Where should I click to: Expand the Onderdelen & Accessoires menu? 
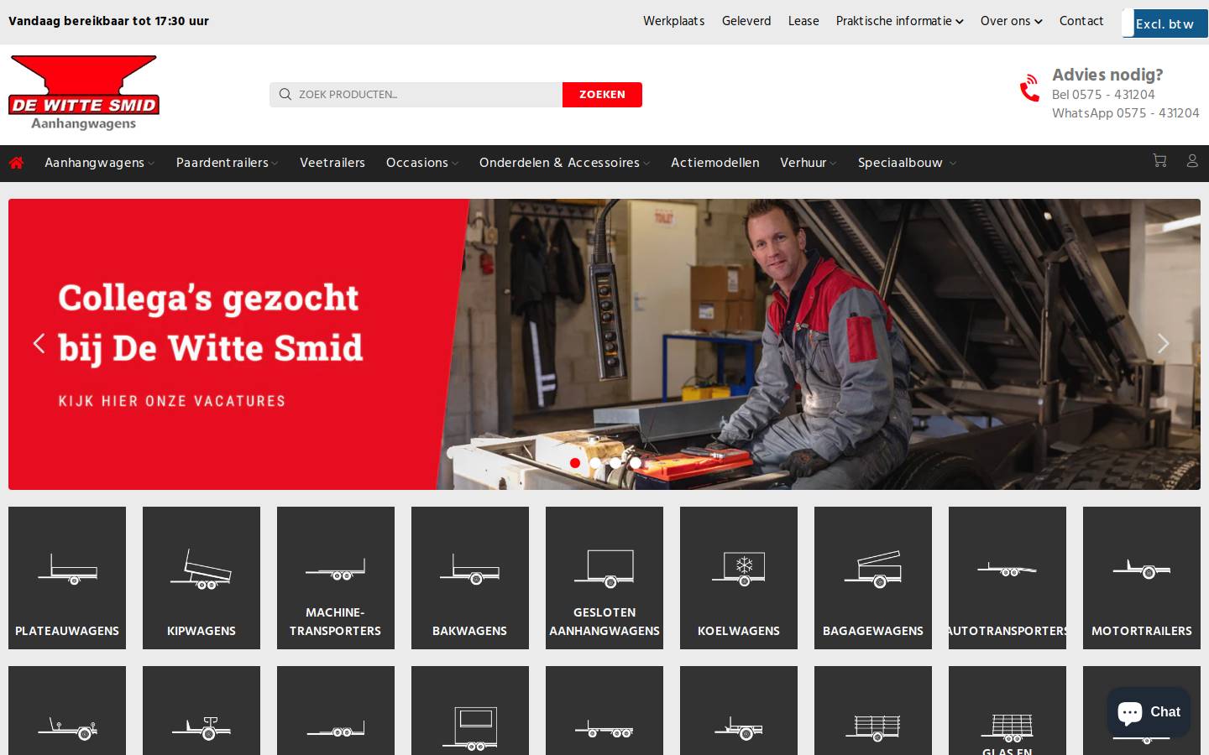click(564, 163)
